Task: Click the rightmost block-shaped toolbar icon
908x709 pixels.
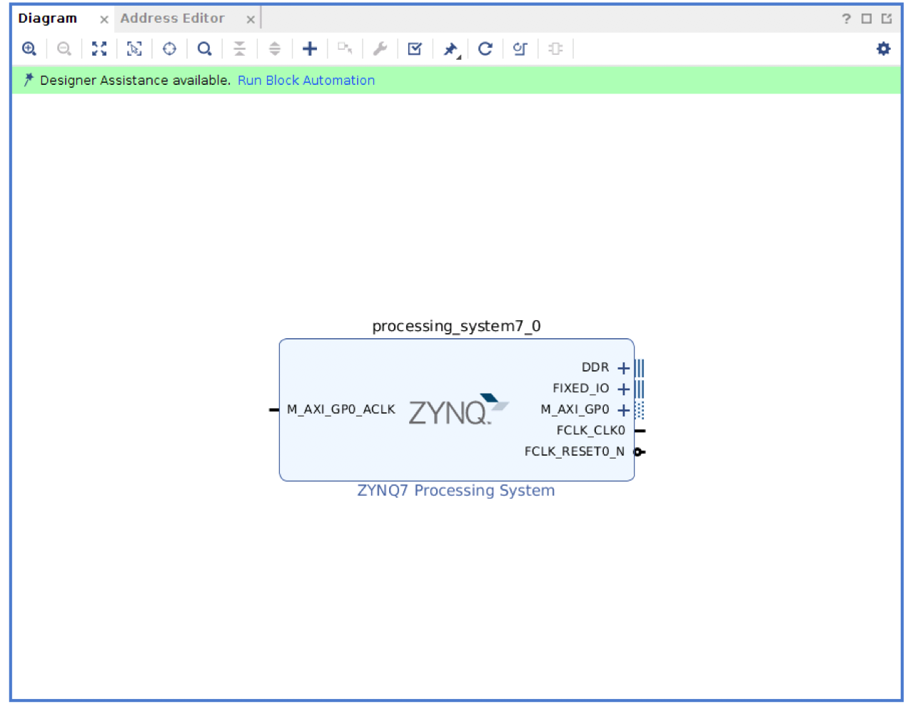Action: pos(555,49)
